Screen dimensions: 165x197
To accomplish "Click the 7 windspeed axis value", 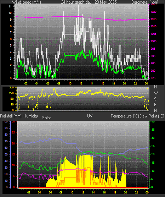I will pyautogui.click(x=11, y=33).
